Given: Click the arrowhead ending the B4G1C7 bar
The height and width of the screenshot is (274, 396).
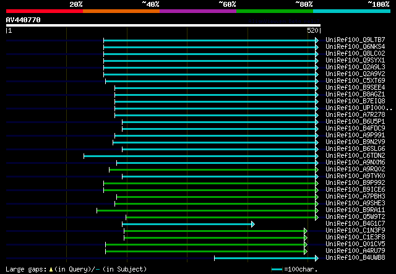Looking at the screenshot, I should point(253,225).
